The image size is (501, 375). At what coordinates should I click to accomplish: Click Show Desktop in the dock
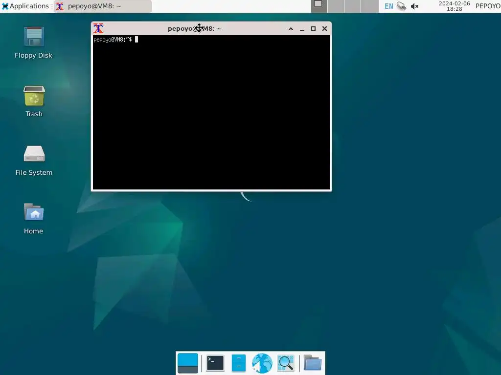click(188, 363)
